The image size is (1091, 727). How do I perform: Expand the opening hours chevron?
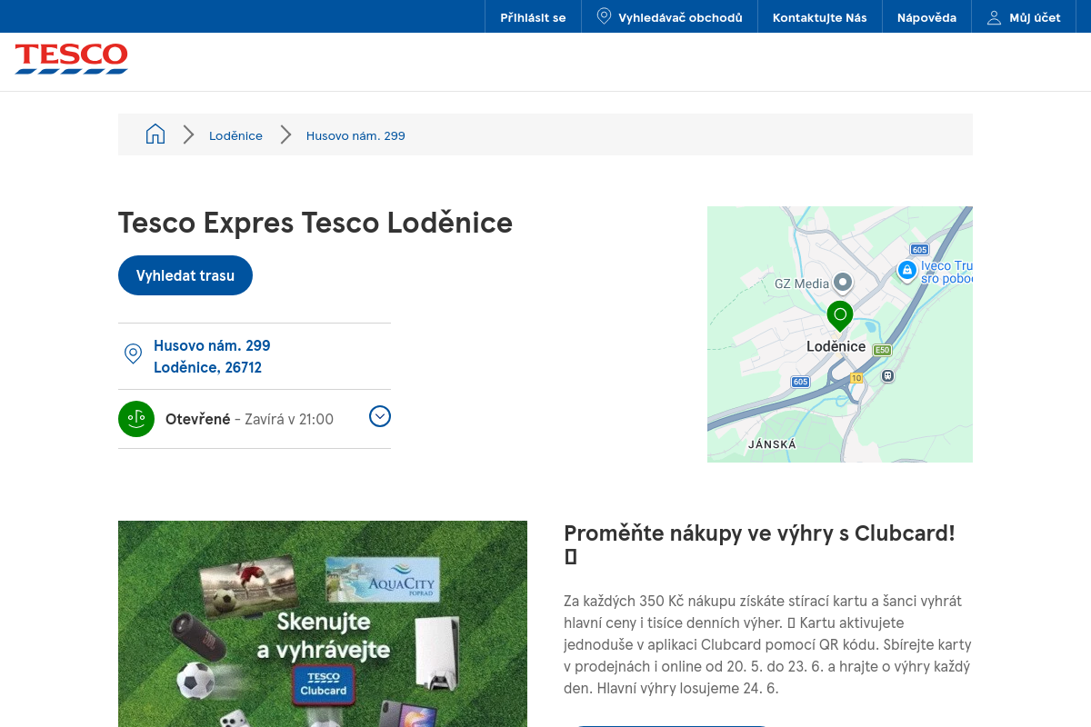pos(380,416)
